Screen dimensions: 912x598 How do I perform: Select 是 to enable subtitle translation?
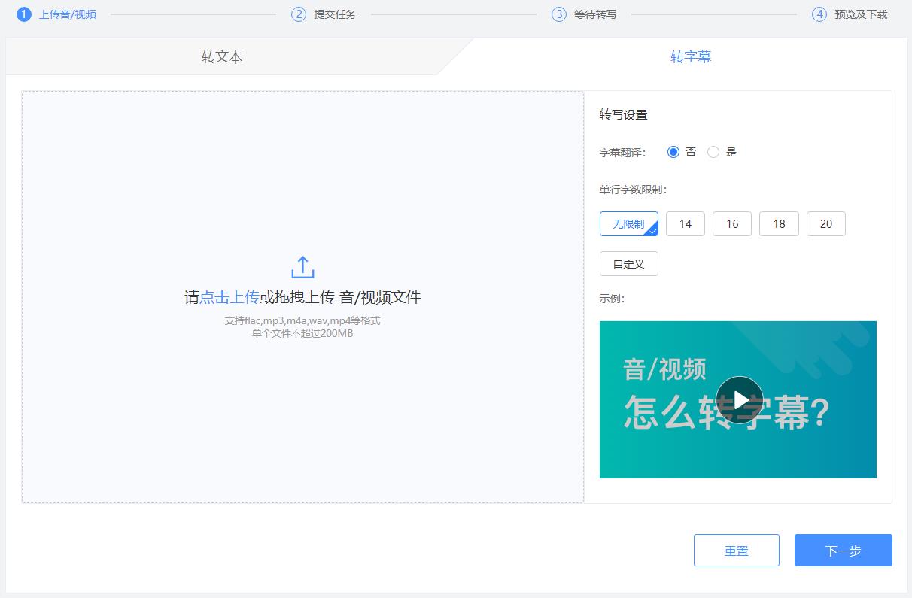[x=713, y=152]
